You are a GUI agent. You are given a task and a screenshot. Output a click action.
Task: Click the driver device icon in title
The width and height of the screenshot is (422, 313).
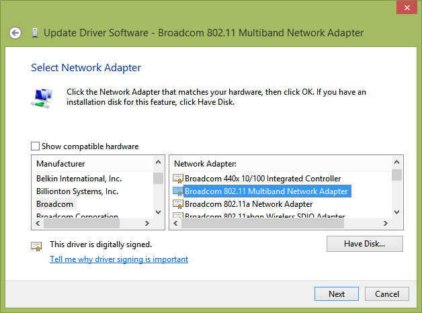click(35, 33)
